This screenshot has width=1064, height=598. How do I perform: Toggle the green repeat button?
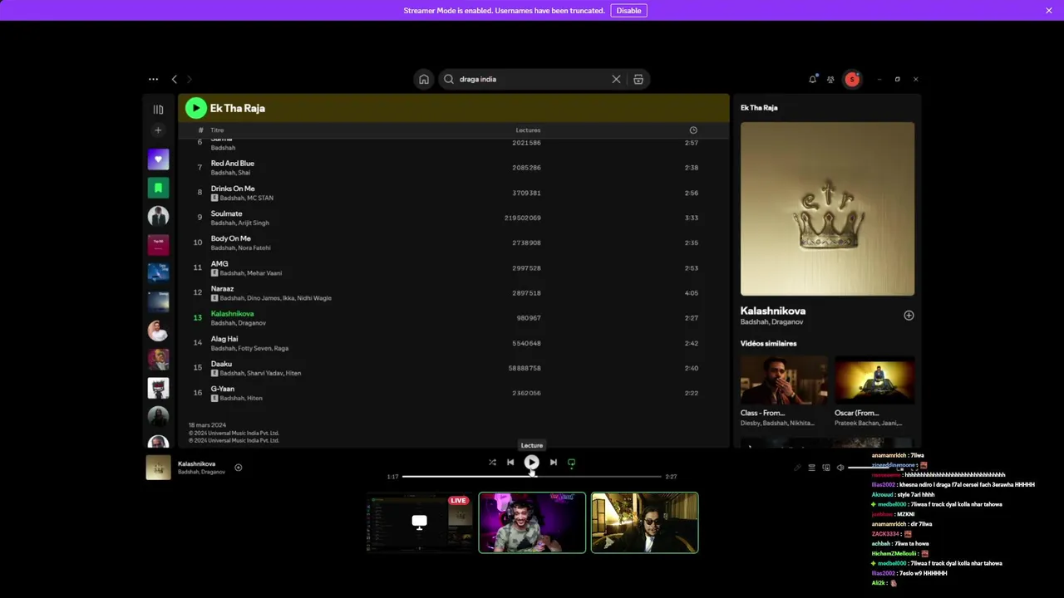[x=571, y=463]
